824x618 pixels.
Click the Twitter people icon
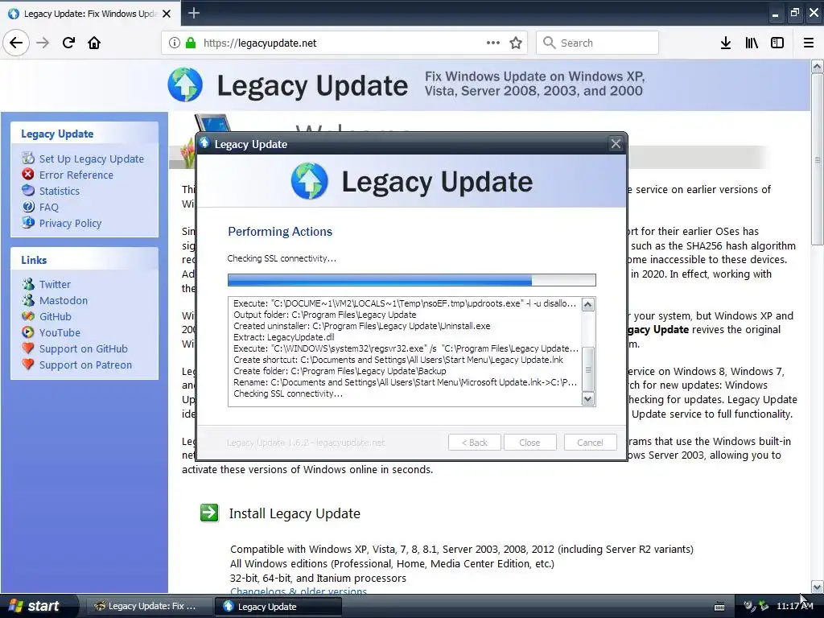point(28,284)
